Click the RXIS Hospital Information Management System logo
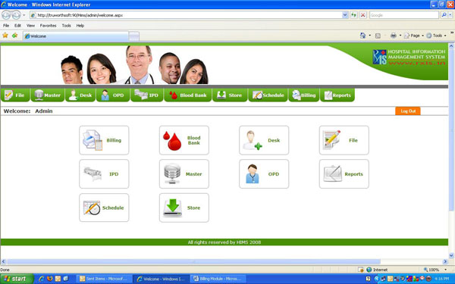This screenshot has height=284, width=455. click(x=409, y=57)
